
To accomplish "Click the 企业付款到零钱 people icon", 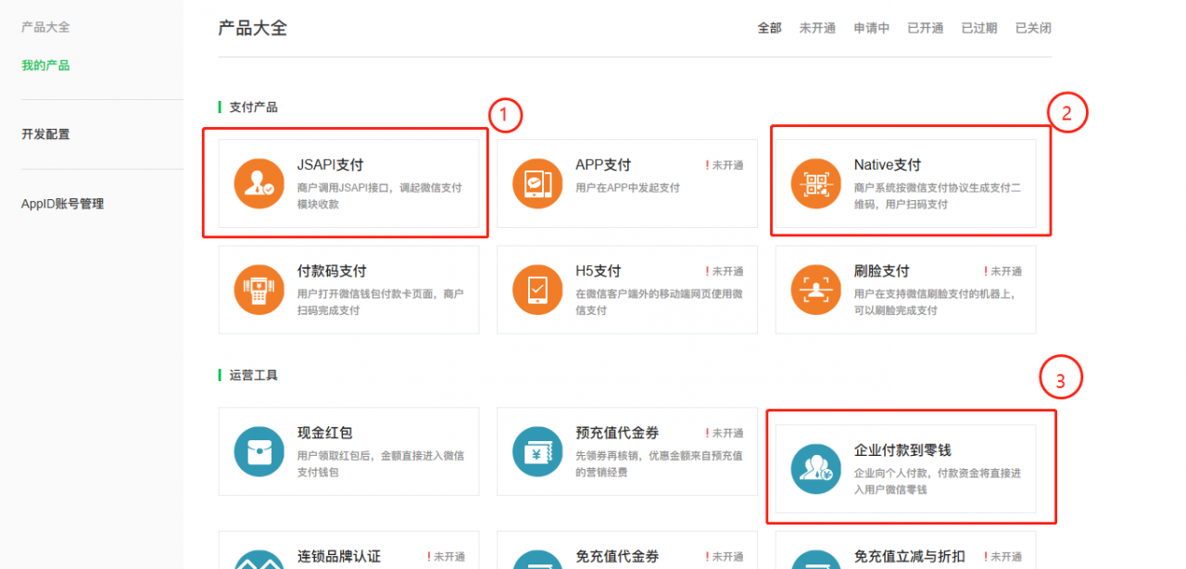I will (x=815, y=469).
